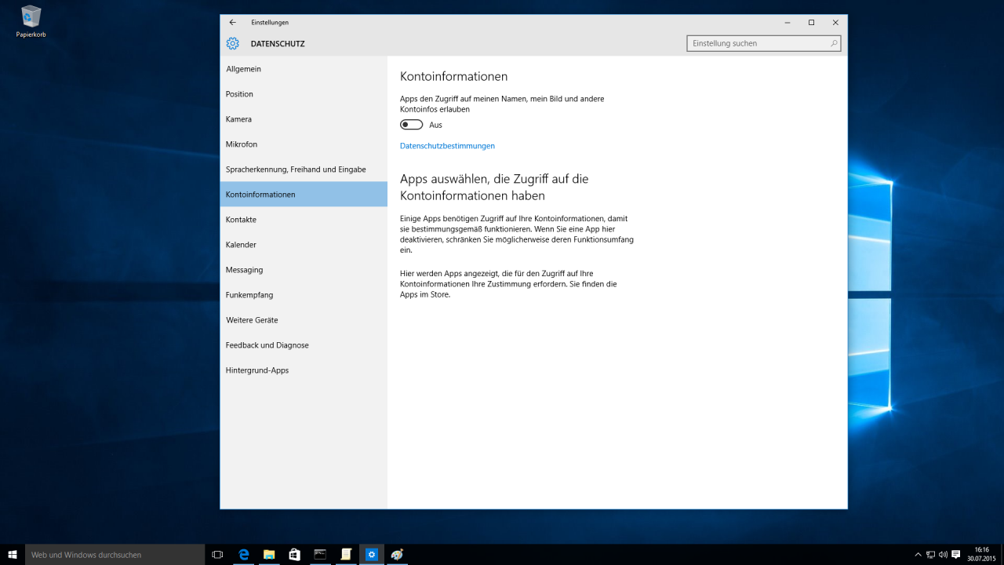Select Messaging in the sidebar
Image resolution: width=1004 pixels, height=565 pixels.
pyautogui.click(x=304, y=270)
